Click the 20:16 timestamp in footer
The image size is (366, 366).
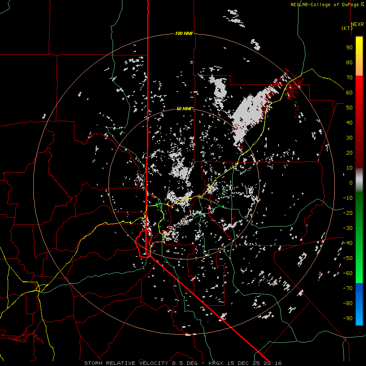click(272, 363)
